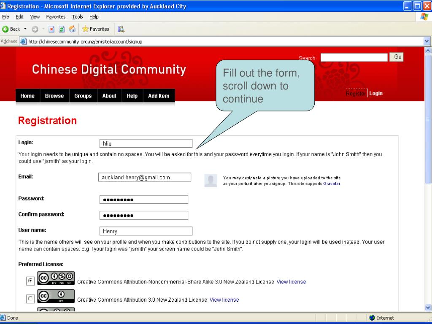Click the page icon beside the address
This screenshot has width=432, height=324.
tap(24, 41)
